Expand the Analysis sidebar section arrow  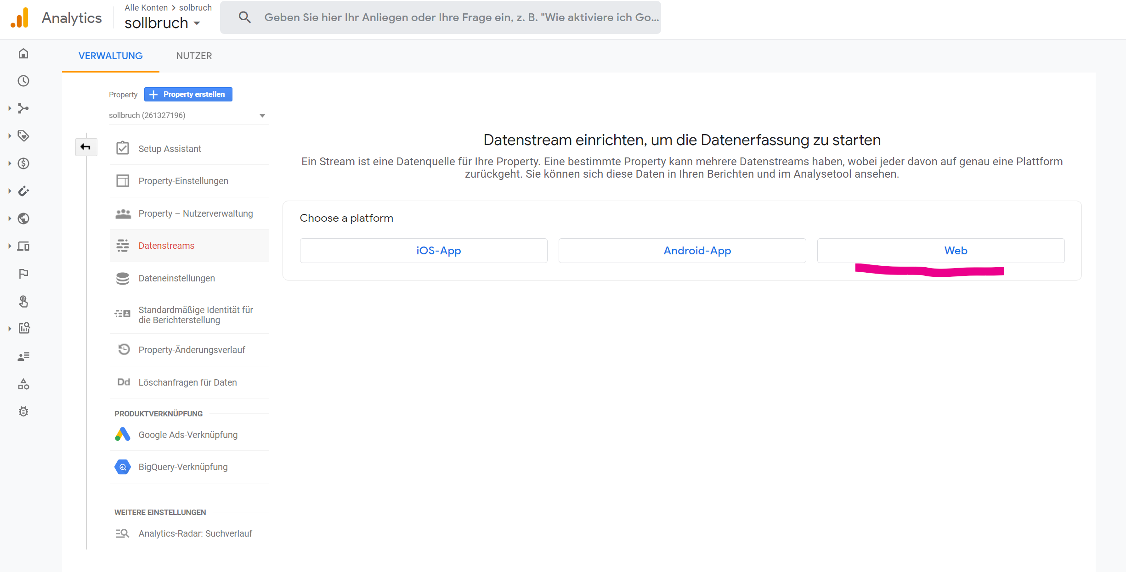(x=10, y=329)
